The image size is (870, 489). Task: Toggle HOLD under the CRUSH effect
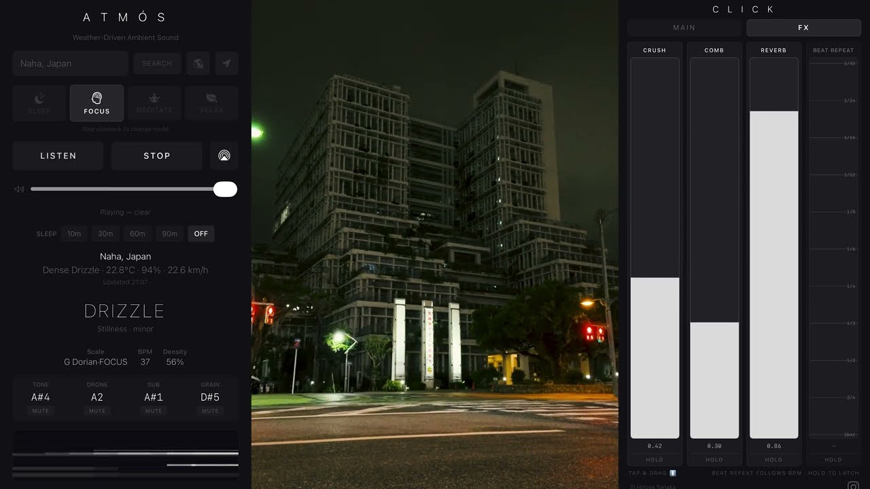(x=655, y=460)
